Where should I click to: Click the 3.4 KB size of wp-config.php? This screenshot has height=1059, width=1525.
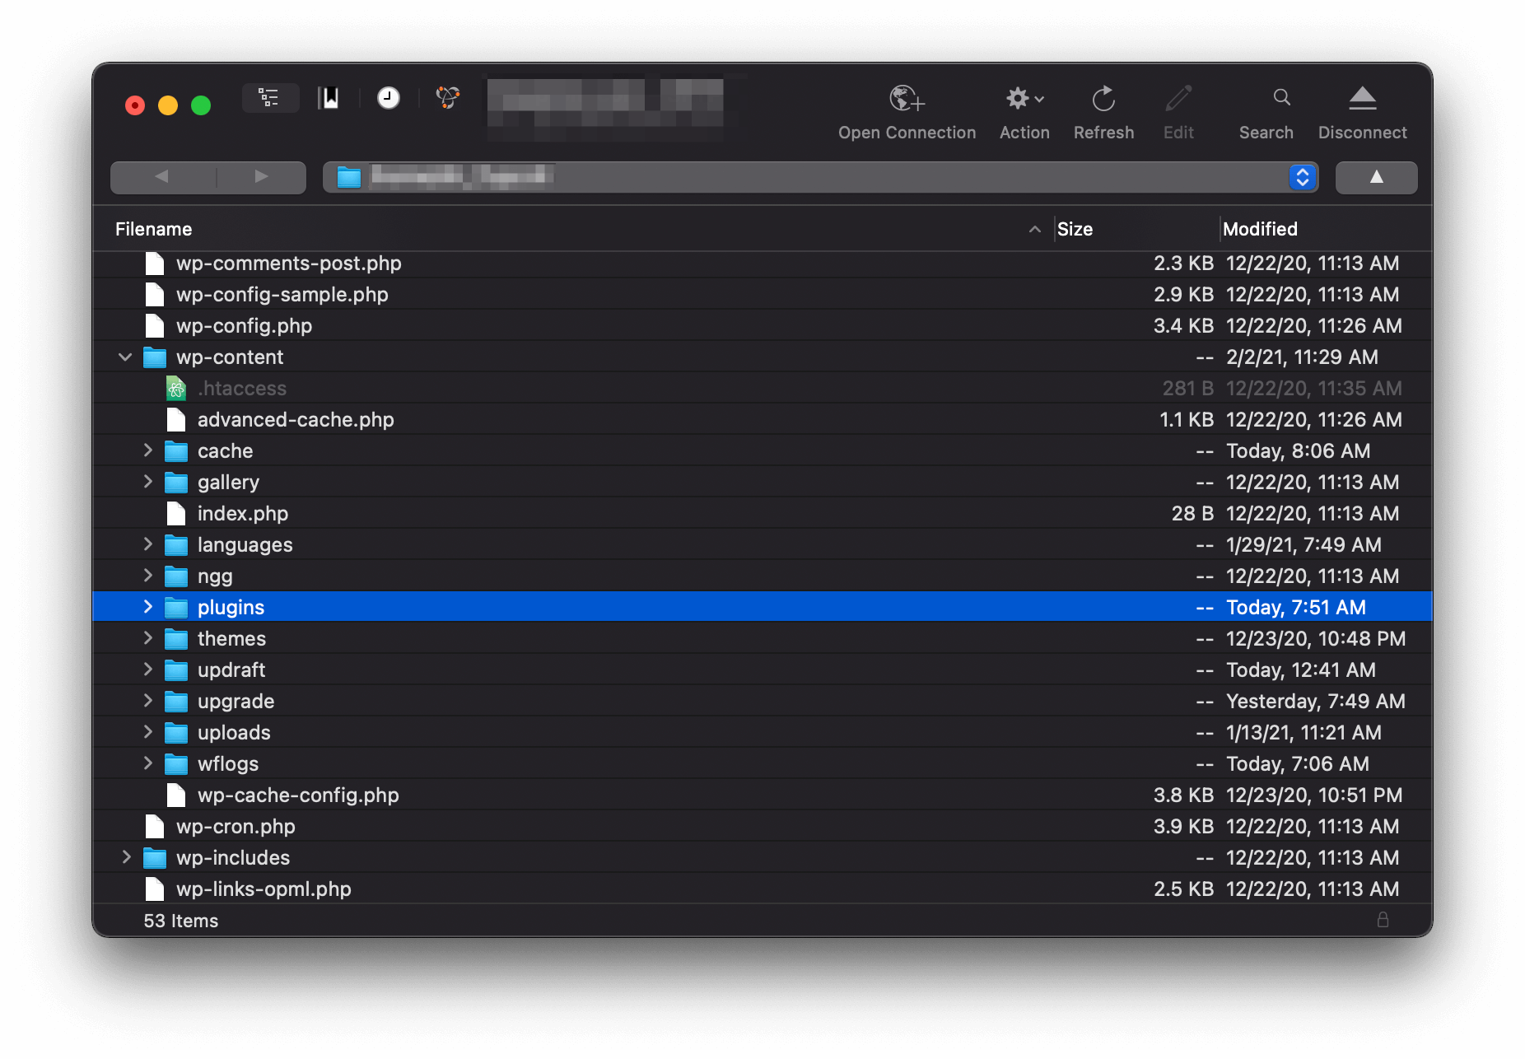tap(1183, 325)
